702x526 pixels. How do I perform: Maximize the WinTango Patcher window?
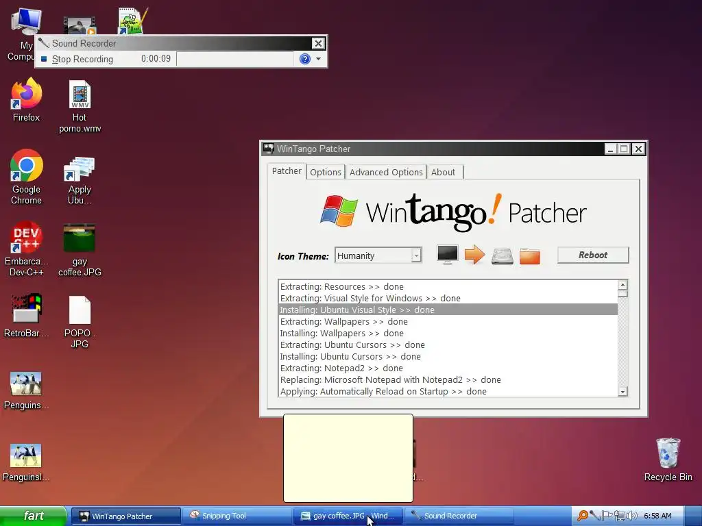(624, 149)
